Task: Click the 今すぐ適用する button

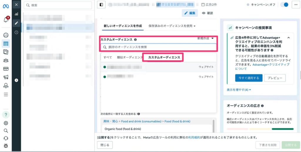Action: pos(248,78)
